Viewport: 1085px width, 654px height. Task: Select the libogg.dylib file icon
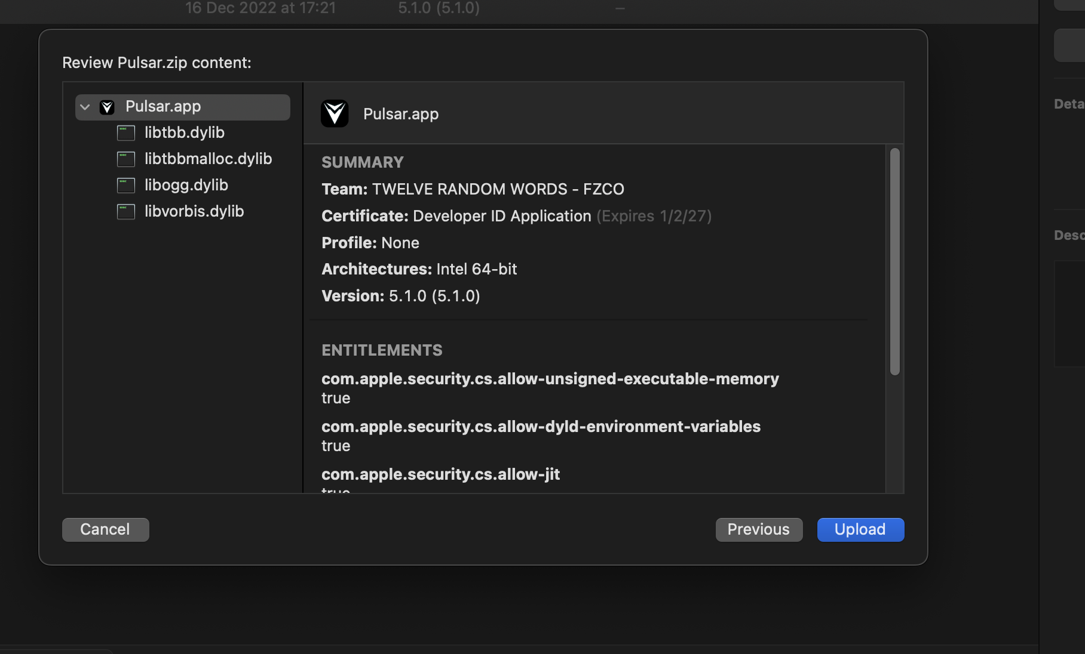[x=126, y=186]
